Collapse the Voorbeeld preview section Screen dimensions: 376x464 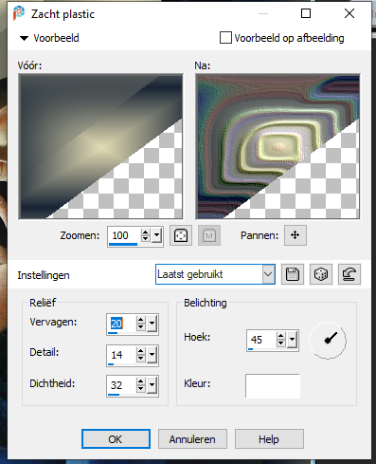coord(24,38)
